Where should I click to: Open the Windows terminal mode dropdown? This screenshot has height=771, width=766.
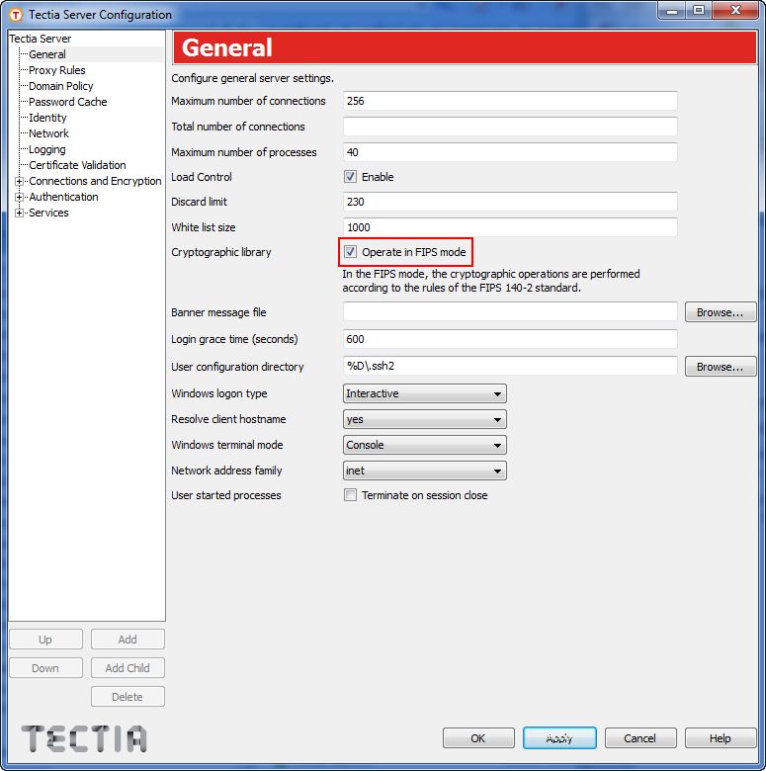pyautogui.click(x=425, y=445)
